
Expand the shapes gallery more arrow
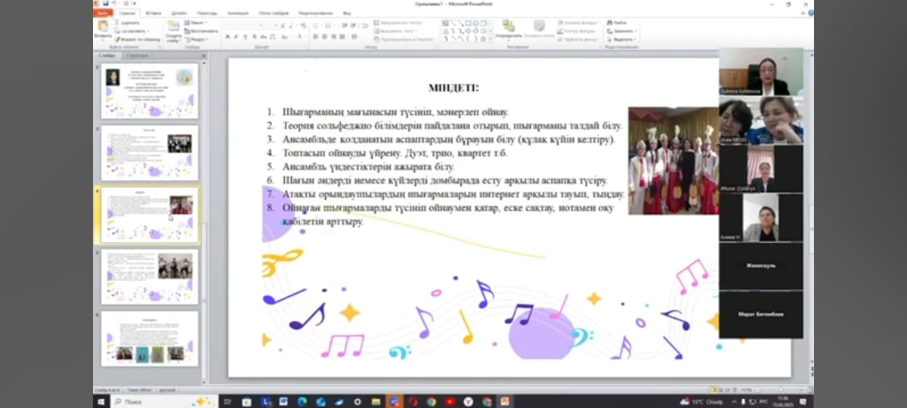tap(491, 39)
